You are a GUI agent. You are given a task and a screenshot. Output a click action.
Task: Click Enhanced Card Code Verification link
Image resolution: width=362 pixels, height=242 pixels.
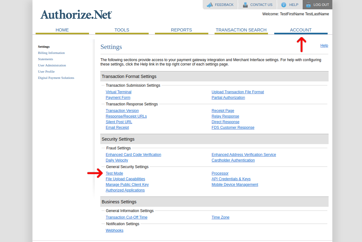point(133,155)
